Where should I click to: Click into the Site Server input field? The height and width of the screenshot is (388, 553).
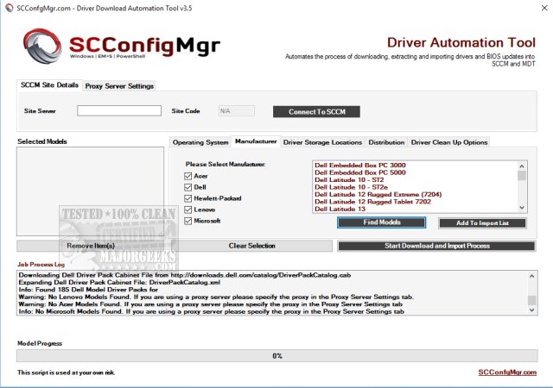(119, 110)
